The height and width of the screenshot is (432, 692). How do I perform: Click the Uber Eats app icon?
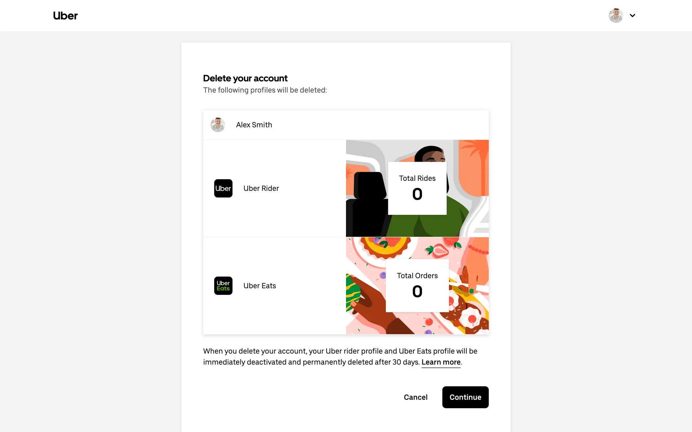coord(223,285)
